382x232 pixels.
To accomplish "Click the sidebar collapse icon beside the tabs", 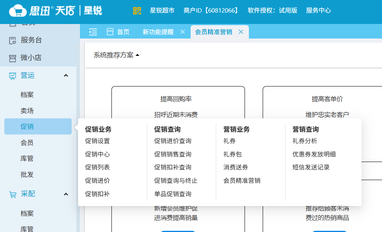I will coord(93,32).
